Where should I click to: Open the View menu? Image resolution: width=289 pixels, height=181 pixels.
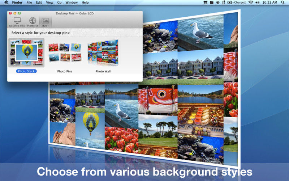point(49,3)
